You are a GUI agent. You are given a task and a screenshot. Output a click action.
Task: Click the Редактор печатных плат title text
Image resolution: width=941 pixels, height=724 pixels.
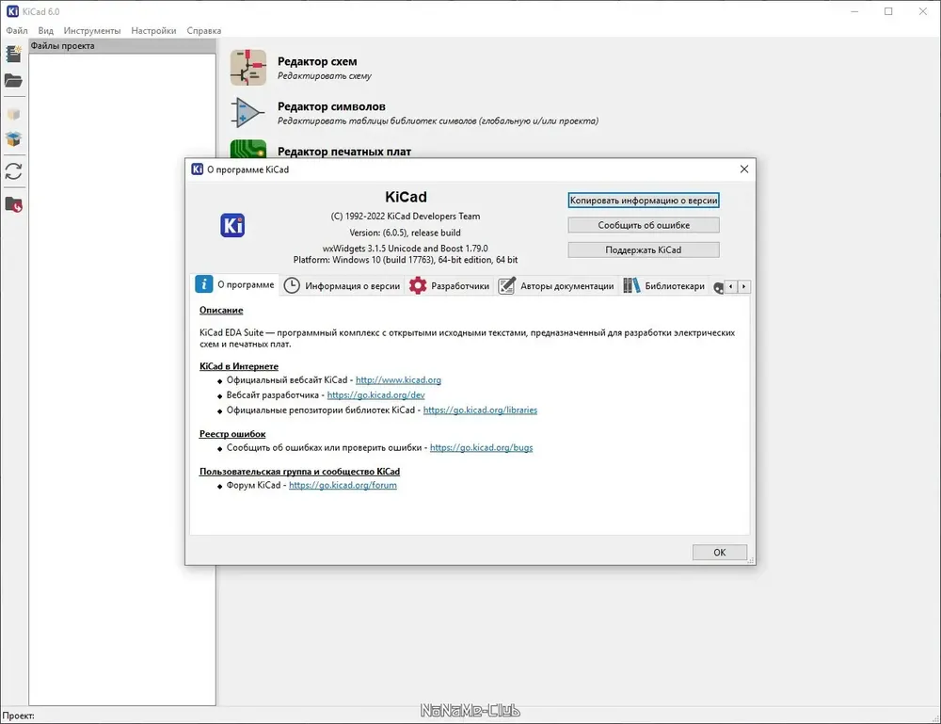pyautogui.click(x=344, y=152)
